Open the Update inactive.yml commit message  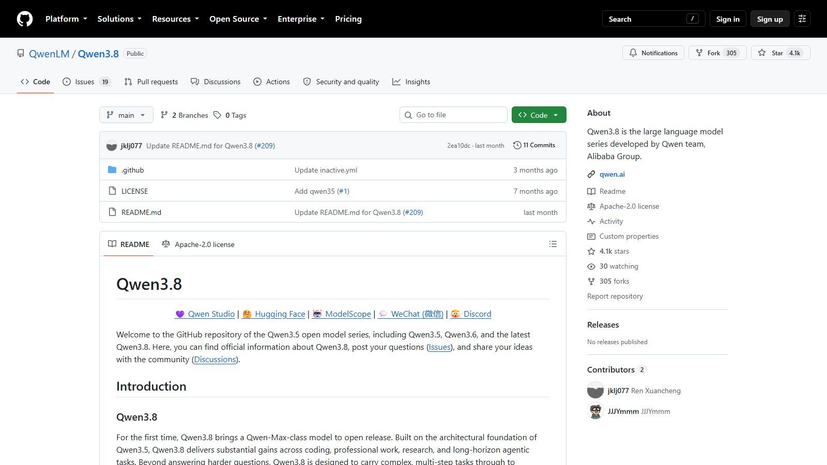coord(326,170)
